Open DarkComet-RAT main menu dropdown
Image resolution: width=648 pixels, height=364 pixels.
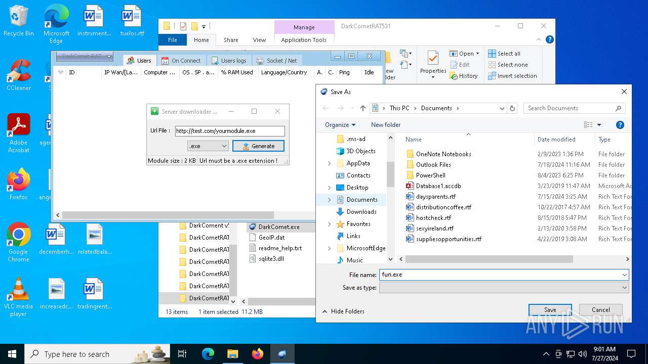tap(84, 56)
